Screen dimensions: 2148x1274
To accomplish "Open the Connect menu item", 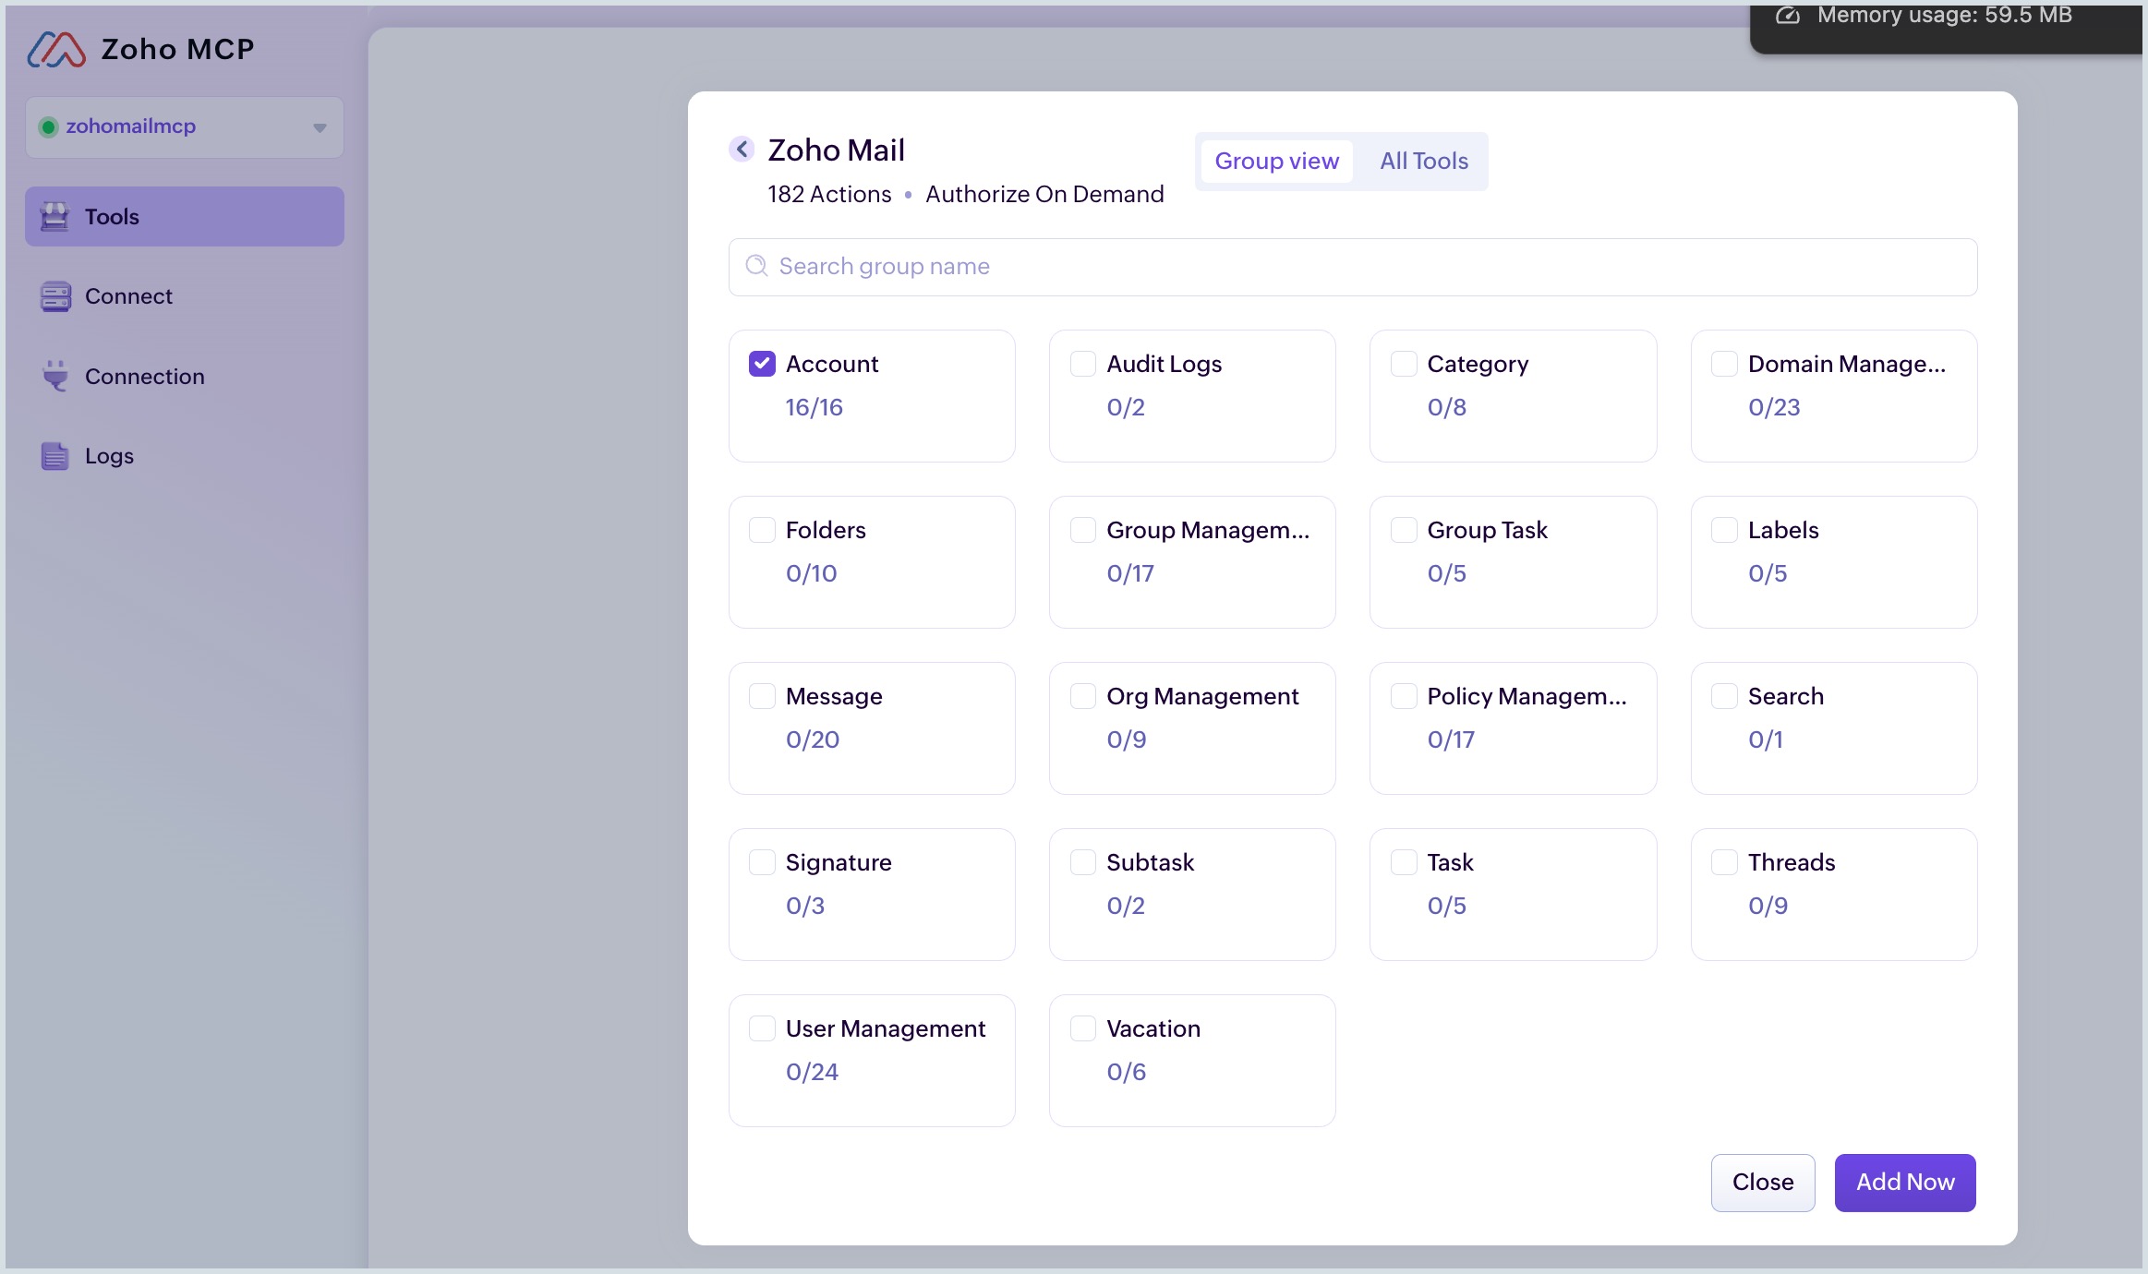I will [x=185, y=296].
